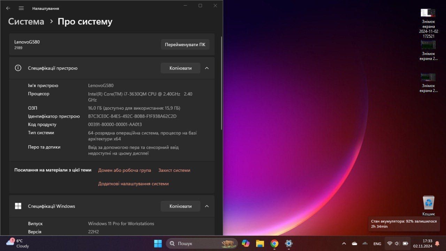
Task: Open the Copilot icon on the taskbar
Action: pos(246,243)
